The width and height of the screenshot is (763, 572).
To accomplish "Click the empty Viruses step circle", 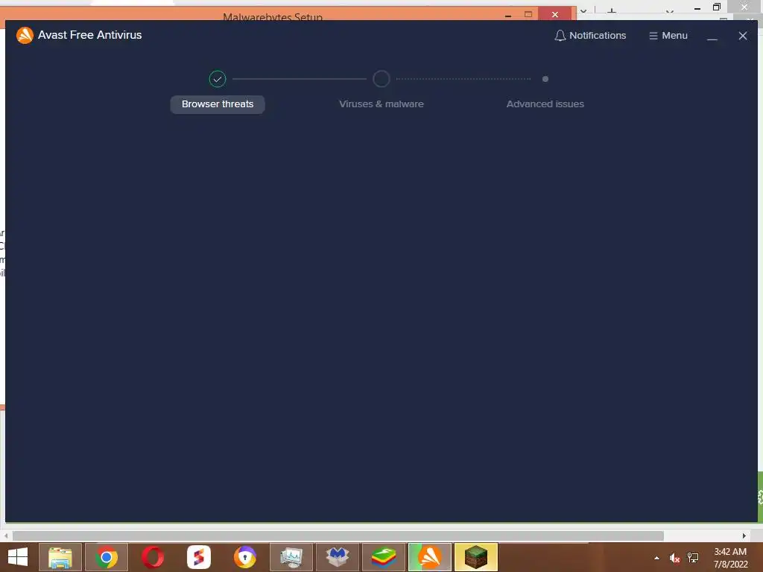I will tap(381, 79).
